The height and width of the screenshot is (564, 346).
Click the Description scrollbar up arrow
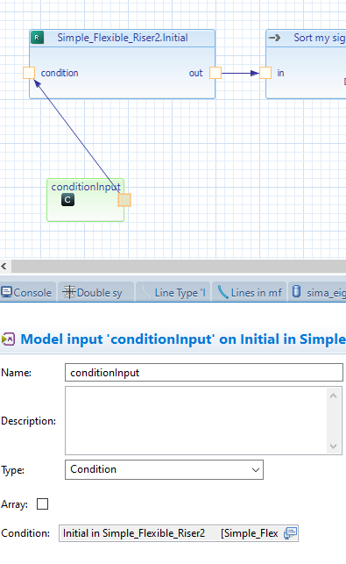(x=333, y=396)
